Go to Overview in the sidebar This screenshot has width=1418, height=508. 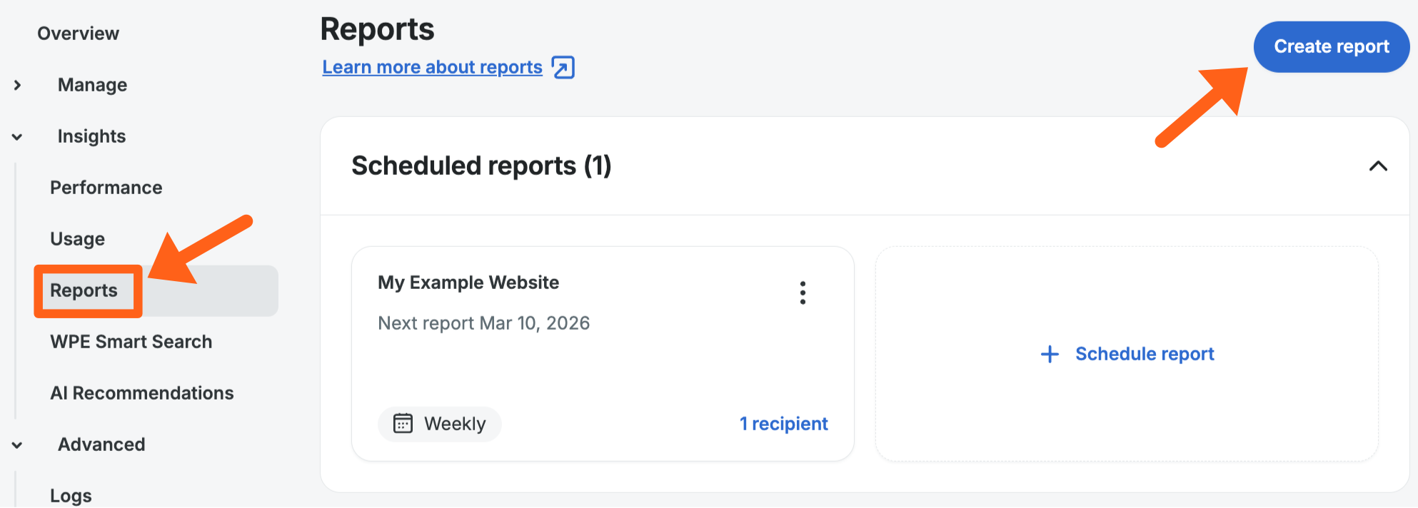tap(78, 34)
